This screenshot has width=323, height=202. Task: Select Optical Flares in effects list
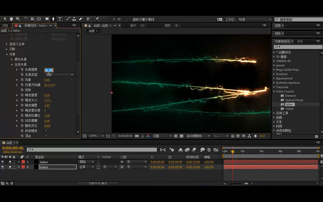(294, 100)
